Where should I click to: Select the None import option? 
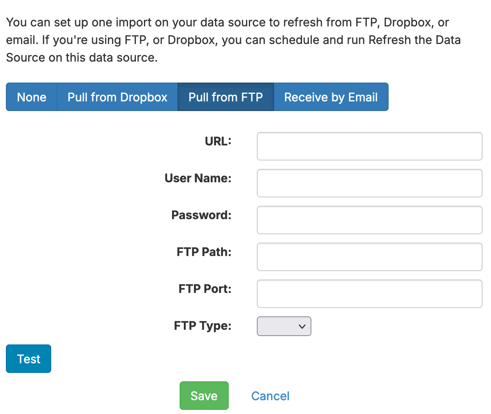[x=31, y=97]
